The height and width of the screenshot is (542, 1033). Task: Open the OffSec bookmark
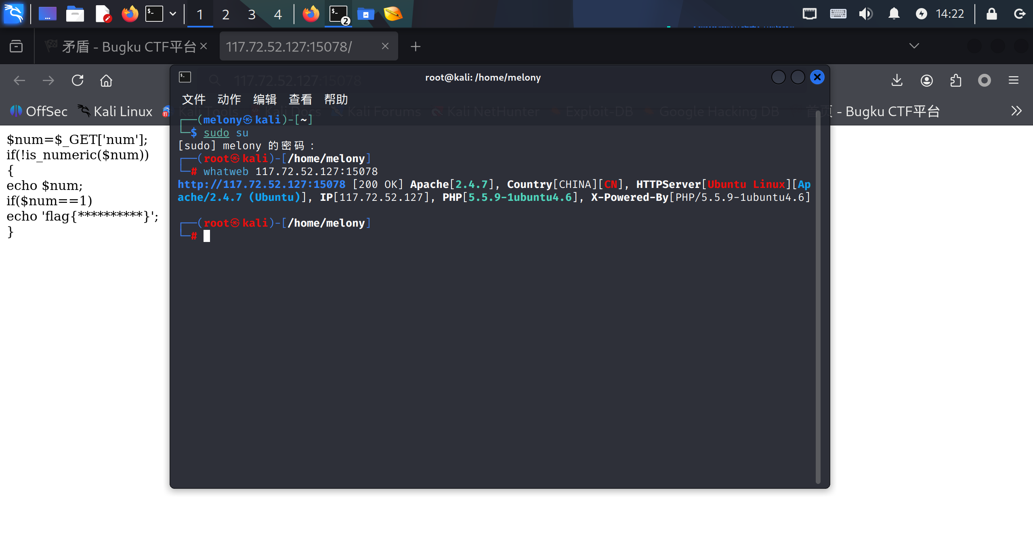click(39, 111)
